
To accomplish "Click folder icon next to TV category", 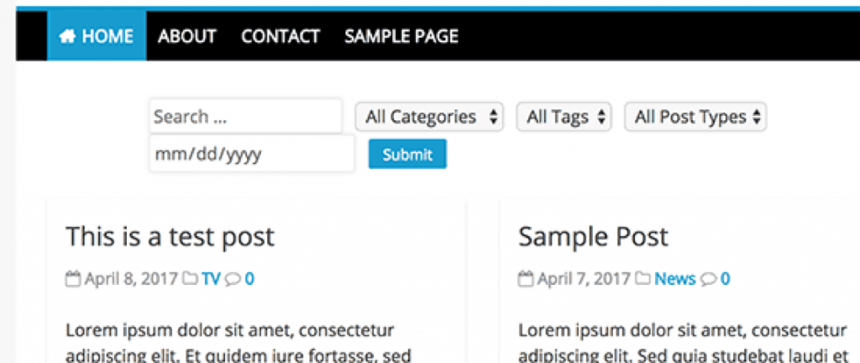I will pos(190,279).
